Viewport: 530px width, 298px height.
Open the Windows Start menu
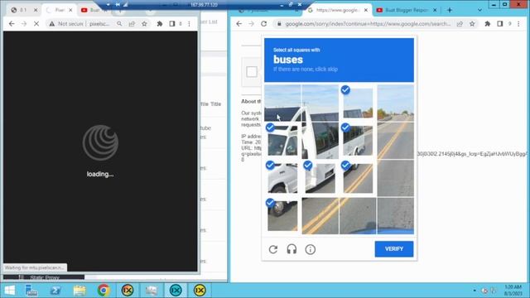pyautogui.click(x=9, y=291)
